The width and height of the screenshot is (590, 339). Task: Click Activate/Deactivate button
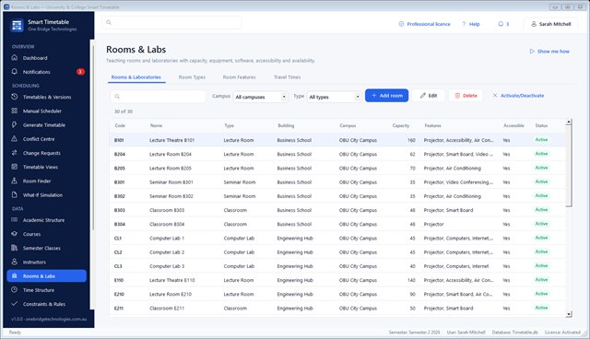click(x=518, y=96)
